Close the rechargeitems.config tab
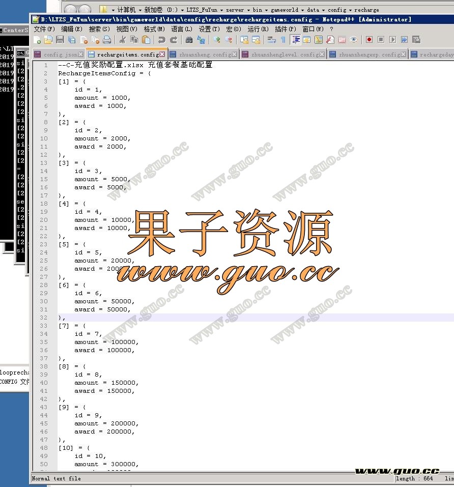 (x=162, y=54)
